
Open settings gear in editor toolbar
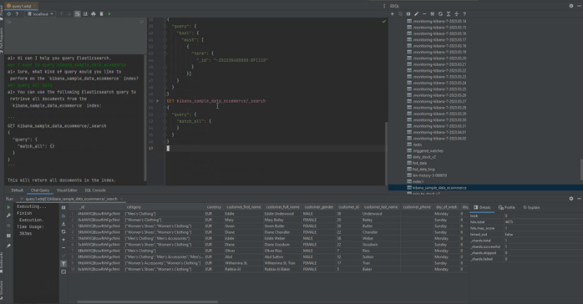pyautogui.click(x=10, y=13)
